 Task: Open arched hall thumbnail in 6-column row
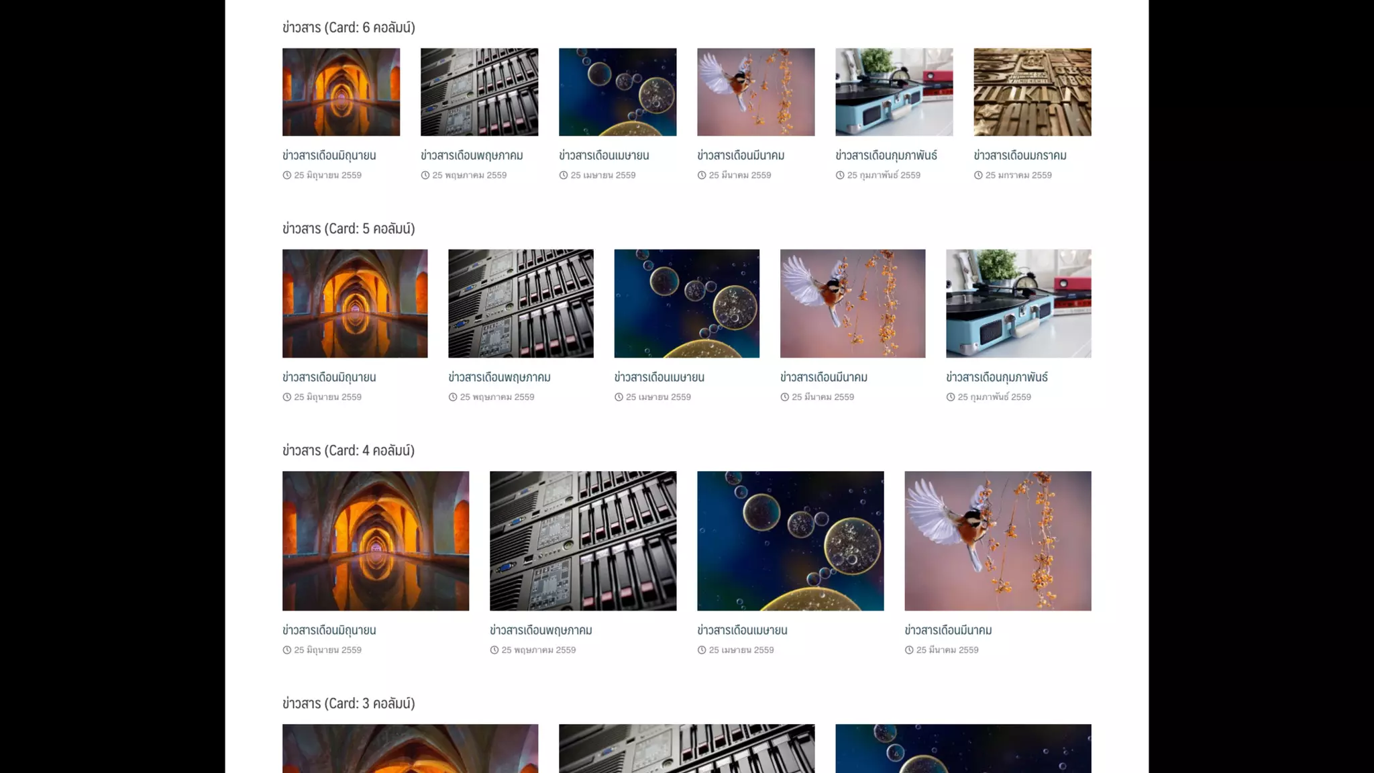tap(341, 92)
